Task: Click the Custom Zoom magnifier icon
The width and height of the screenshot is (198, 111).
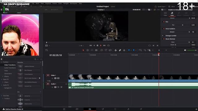Action: pyautogui.click(x=149, y=50)
